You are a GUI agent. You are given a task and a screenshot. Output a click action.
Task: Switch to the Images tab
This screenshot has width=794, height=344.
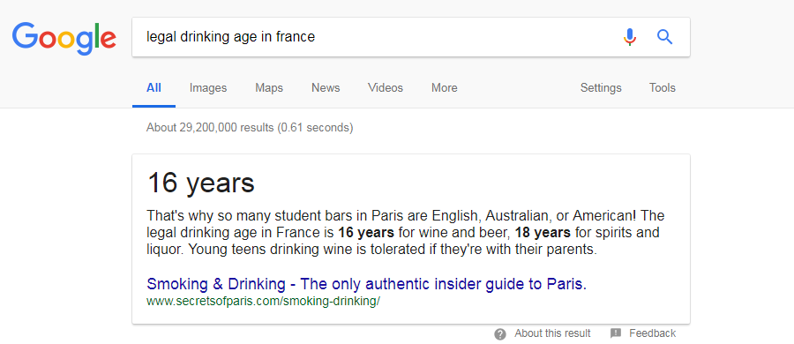208,87
